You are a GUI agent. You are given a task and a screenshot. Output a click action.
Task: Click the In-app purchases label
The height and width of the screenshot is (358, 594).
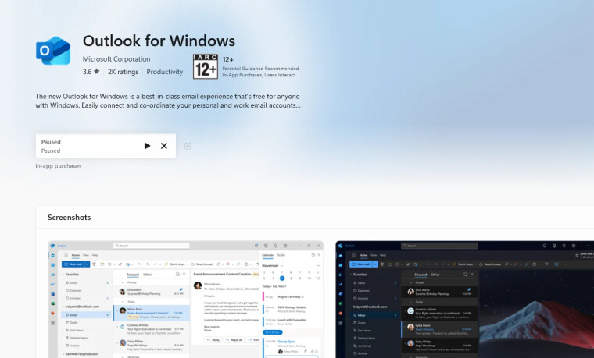click(x=59, y=166)
